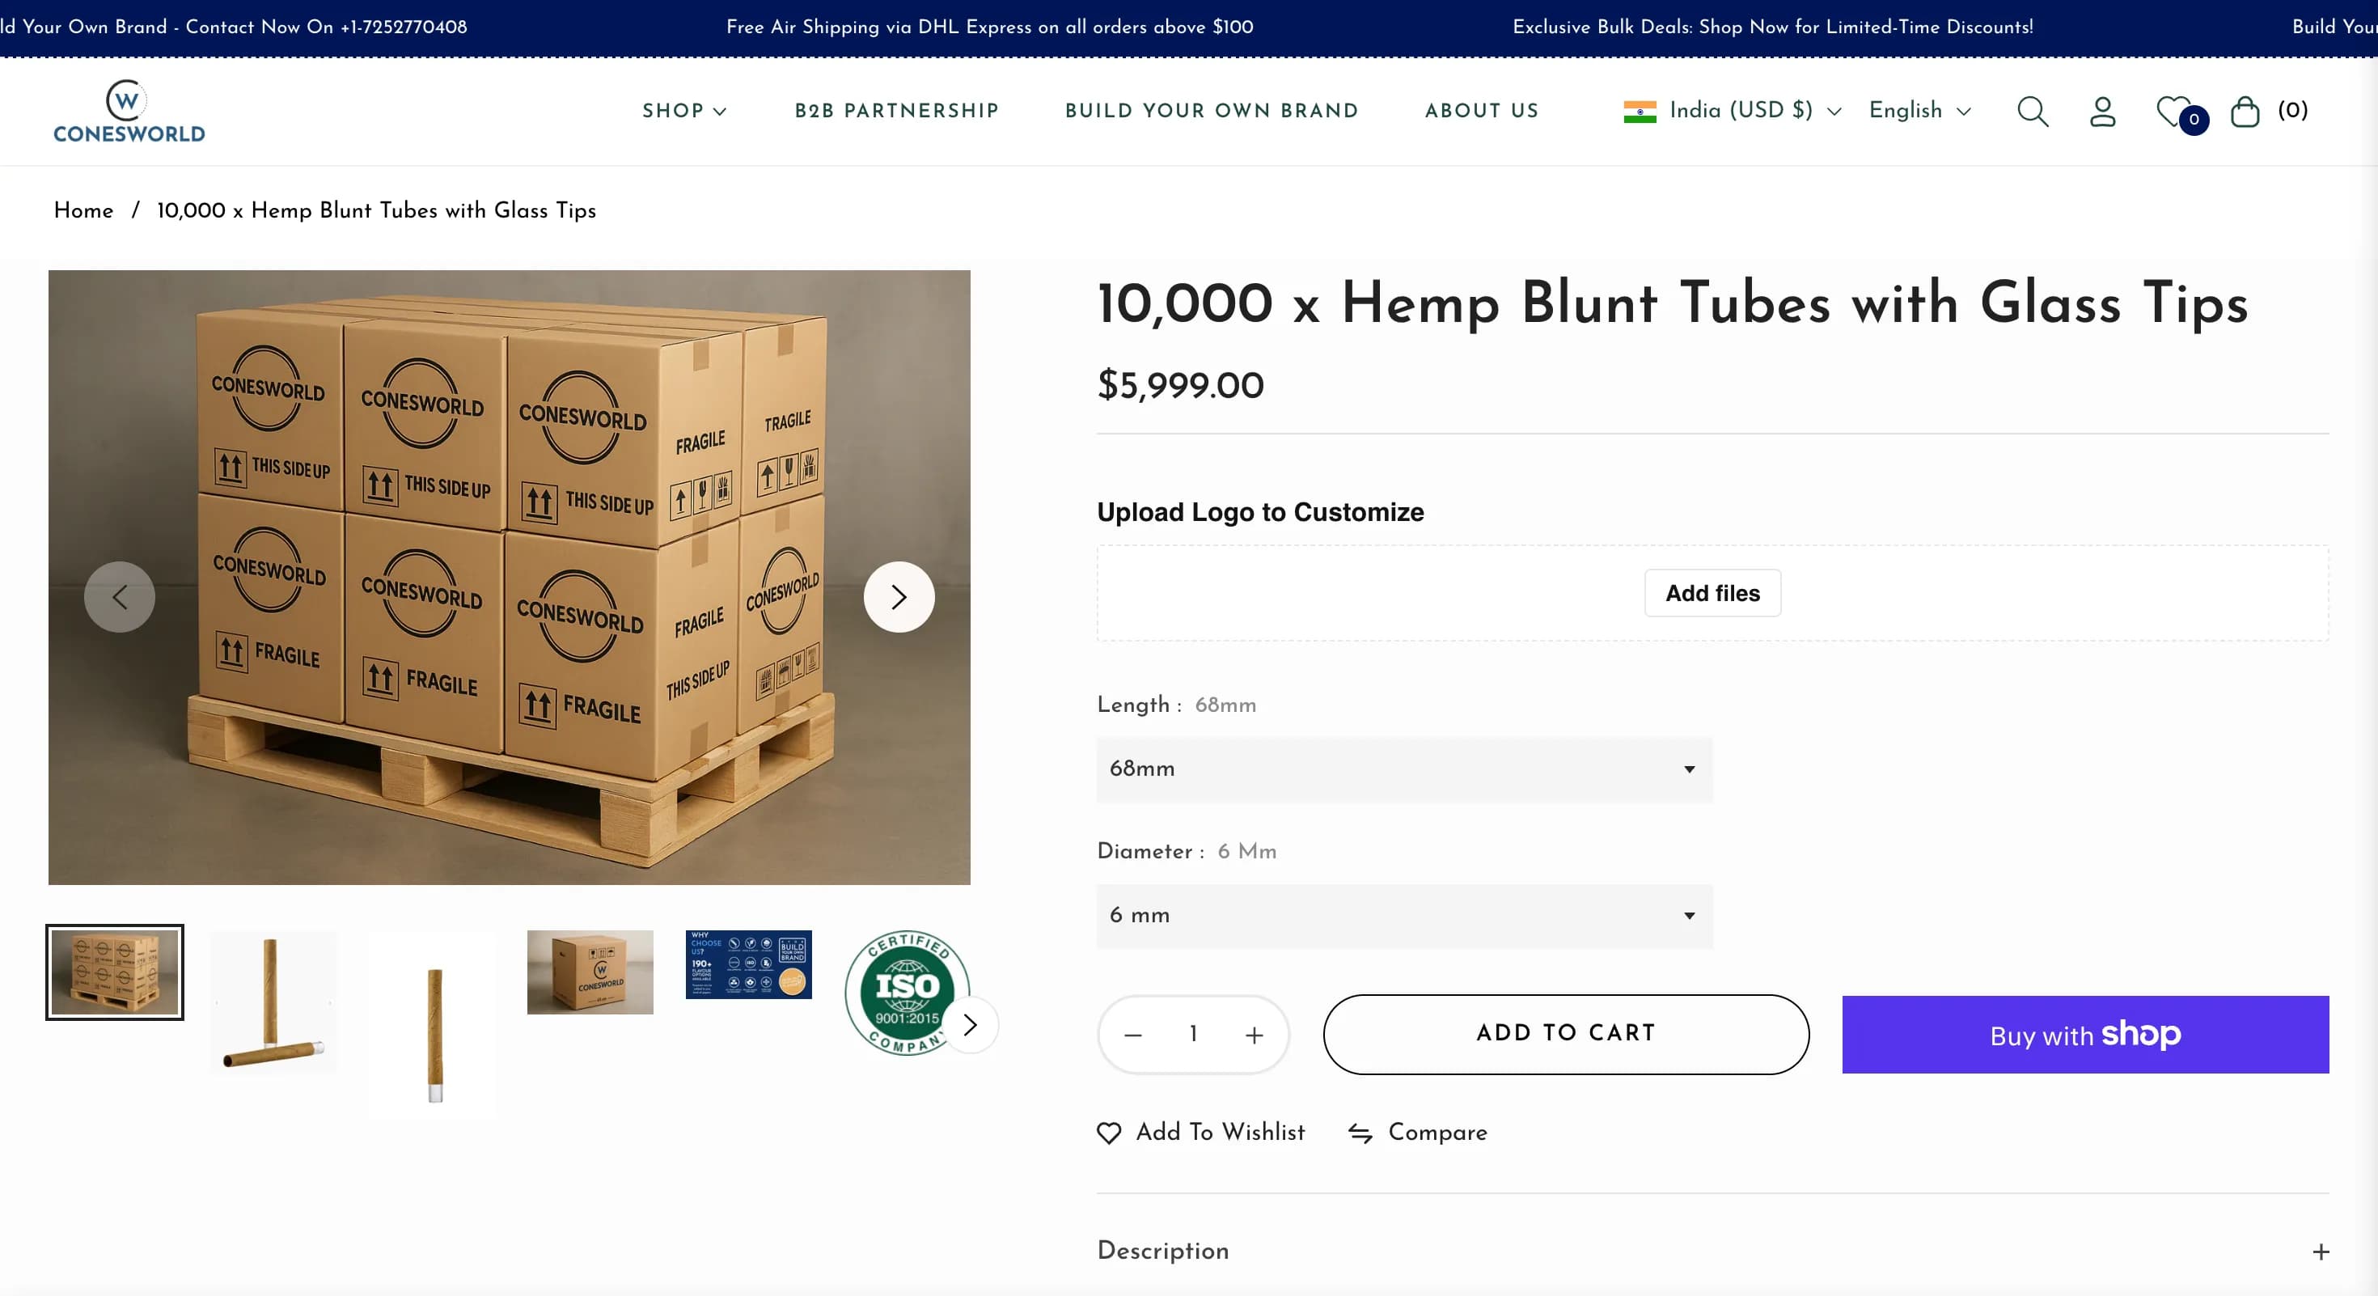
Task: Open the India (USD $) currency selector
Action: (x=1732, y=111)
